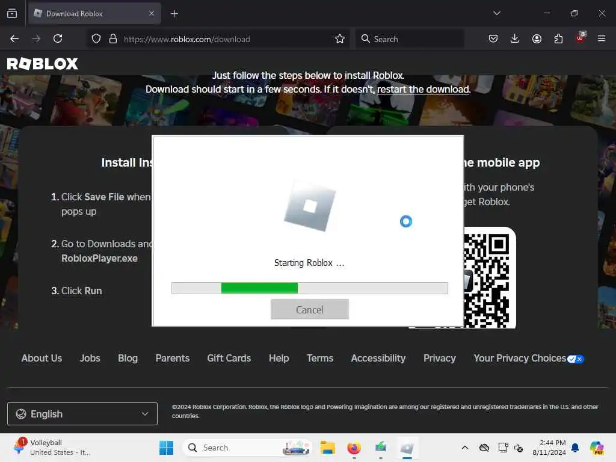Open the Gift Cards footer link

coord(229,359)
